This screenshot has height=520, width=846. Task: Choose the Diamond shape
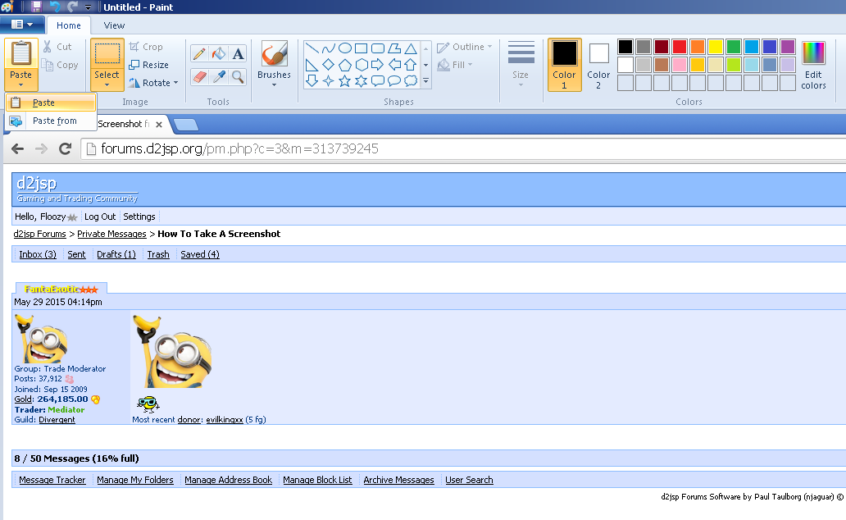coord(329,66)
